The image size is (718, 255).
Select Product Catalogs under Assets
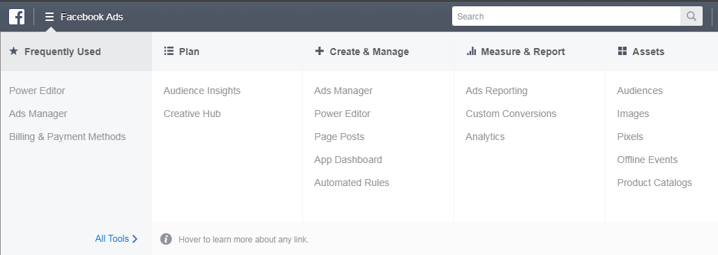[655, 183]
